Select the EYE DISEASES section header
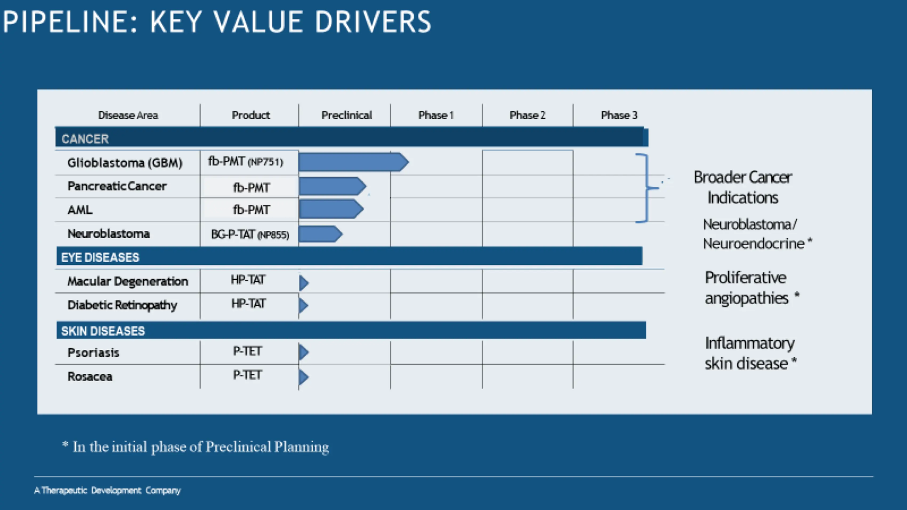Screen dimensions: 907x510 (349, 256)
